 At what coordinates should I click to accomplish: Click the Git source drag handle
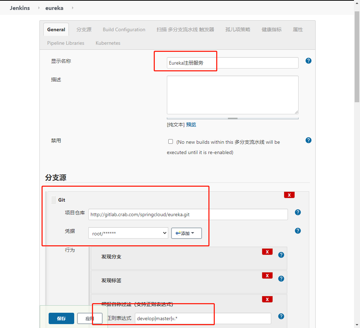click(x=53, y=200)
